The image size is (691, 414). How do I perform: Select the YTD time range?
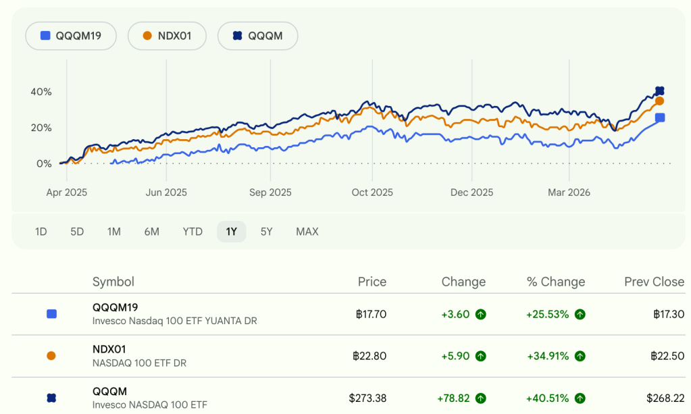tap(193, 232)
